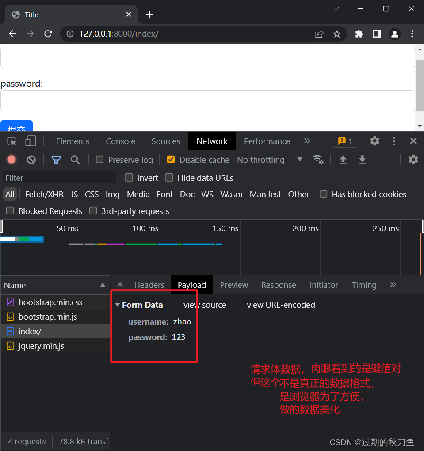Viewport: 424px width, 451px height.
Task: Click view URL-encoded link
Action: (x=281, y=305)
